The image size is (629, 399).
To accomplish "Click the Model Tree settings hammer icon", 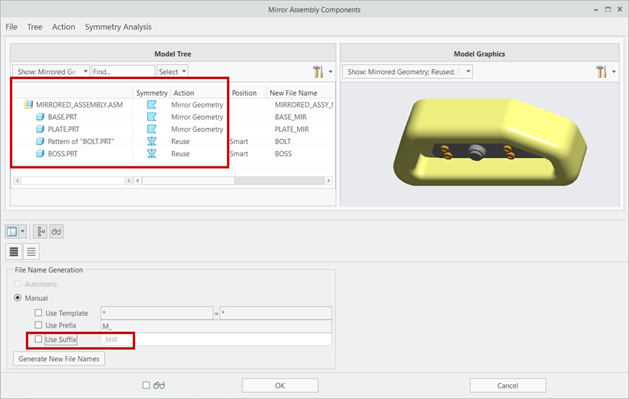I will pyautogui.click(x=318, y=72).
